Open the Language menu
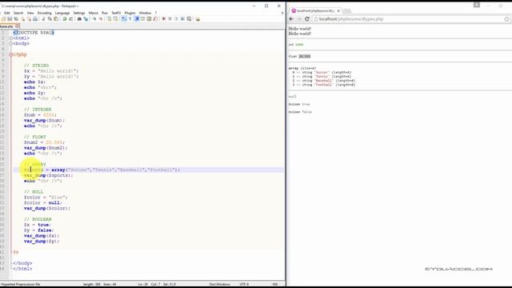Image resolution: width=512 pixels, height=288 pixels. point(62,13)
